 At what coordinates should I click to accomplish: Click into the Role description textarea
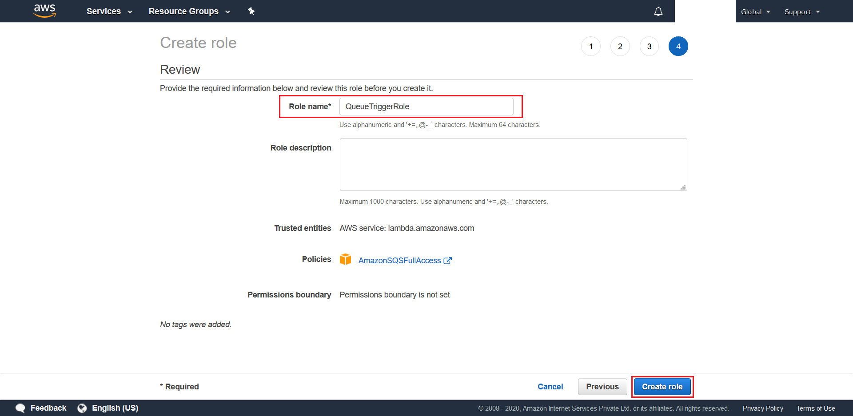click(x=513, y=164)
